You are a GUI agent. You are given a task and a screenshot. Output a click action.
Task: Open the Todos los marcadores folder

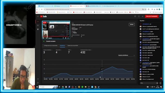point(158,12)
